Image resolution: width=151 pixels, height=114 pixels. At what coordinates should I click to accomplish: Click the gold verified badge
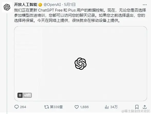pyautogui.click(x=40, y=5)
